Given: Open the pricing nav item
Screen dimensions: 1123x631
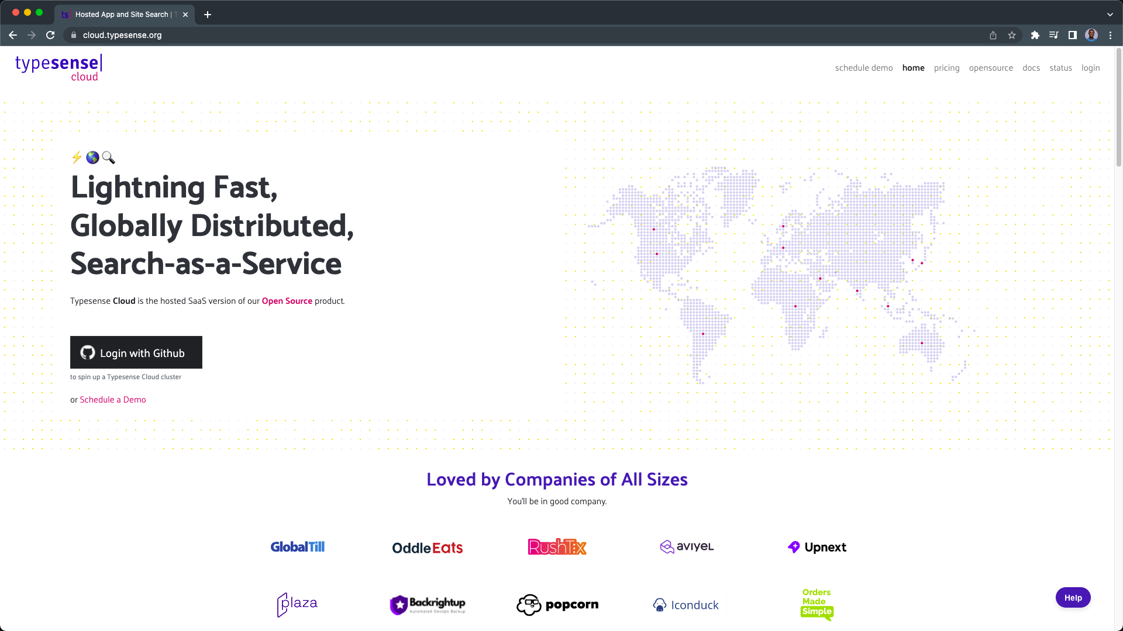Looking at the screenshot, I should [946, 68].
